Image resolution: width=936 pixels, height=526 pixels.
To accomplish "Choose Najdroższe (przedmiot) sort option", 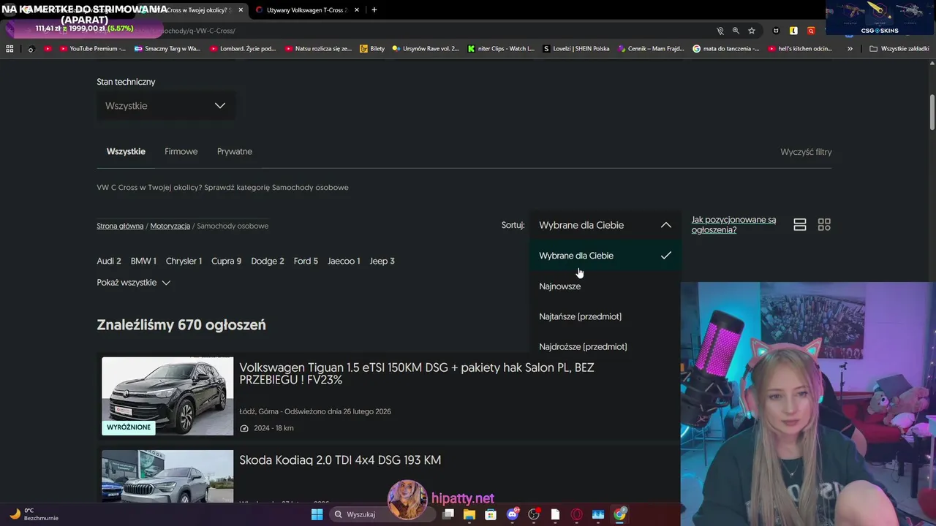I will tap(605, 346).
